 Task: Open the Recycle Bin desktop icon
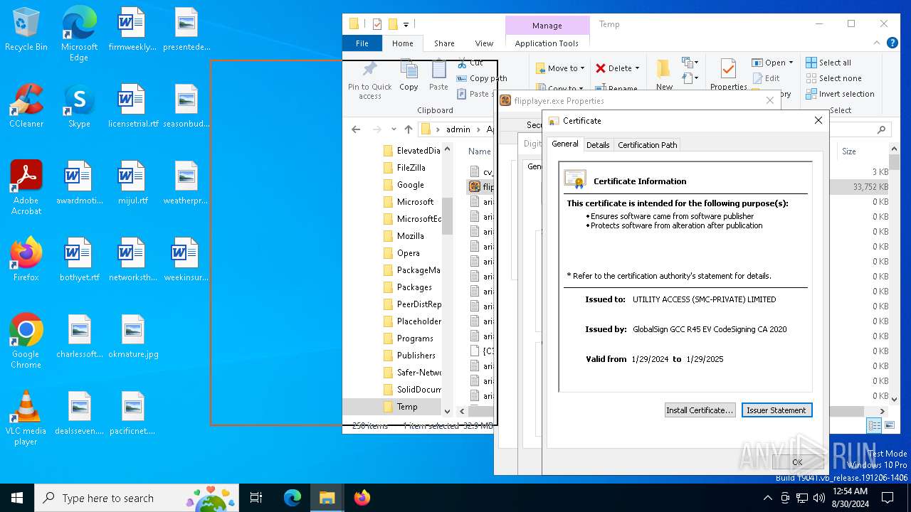(26, 30)
